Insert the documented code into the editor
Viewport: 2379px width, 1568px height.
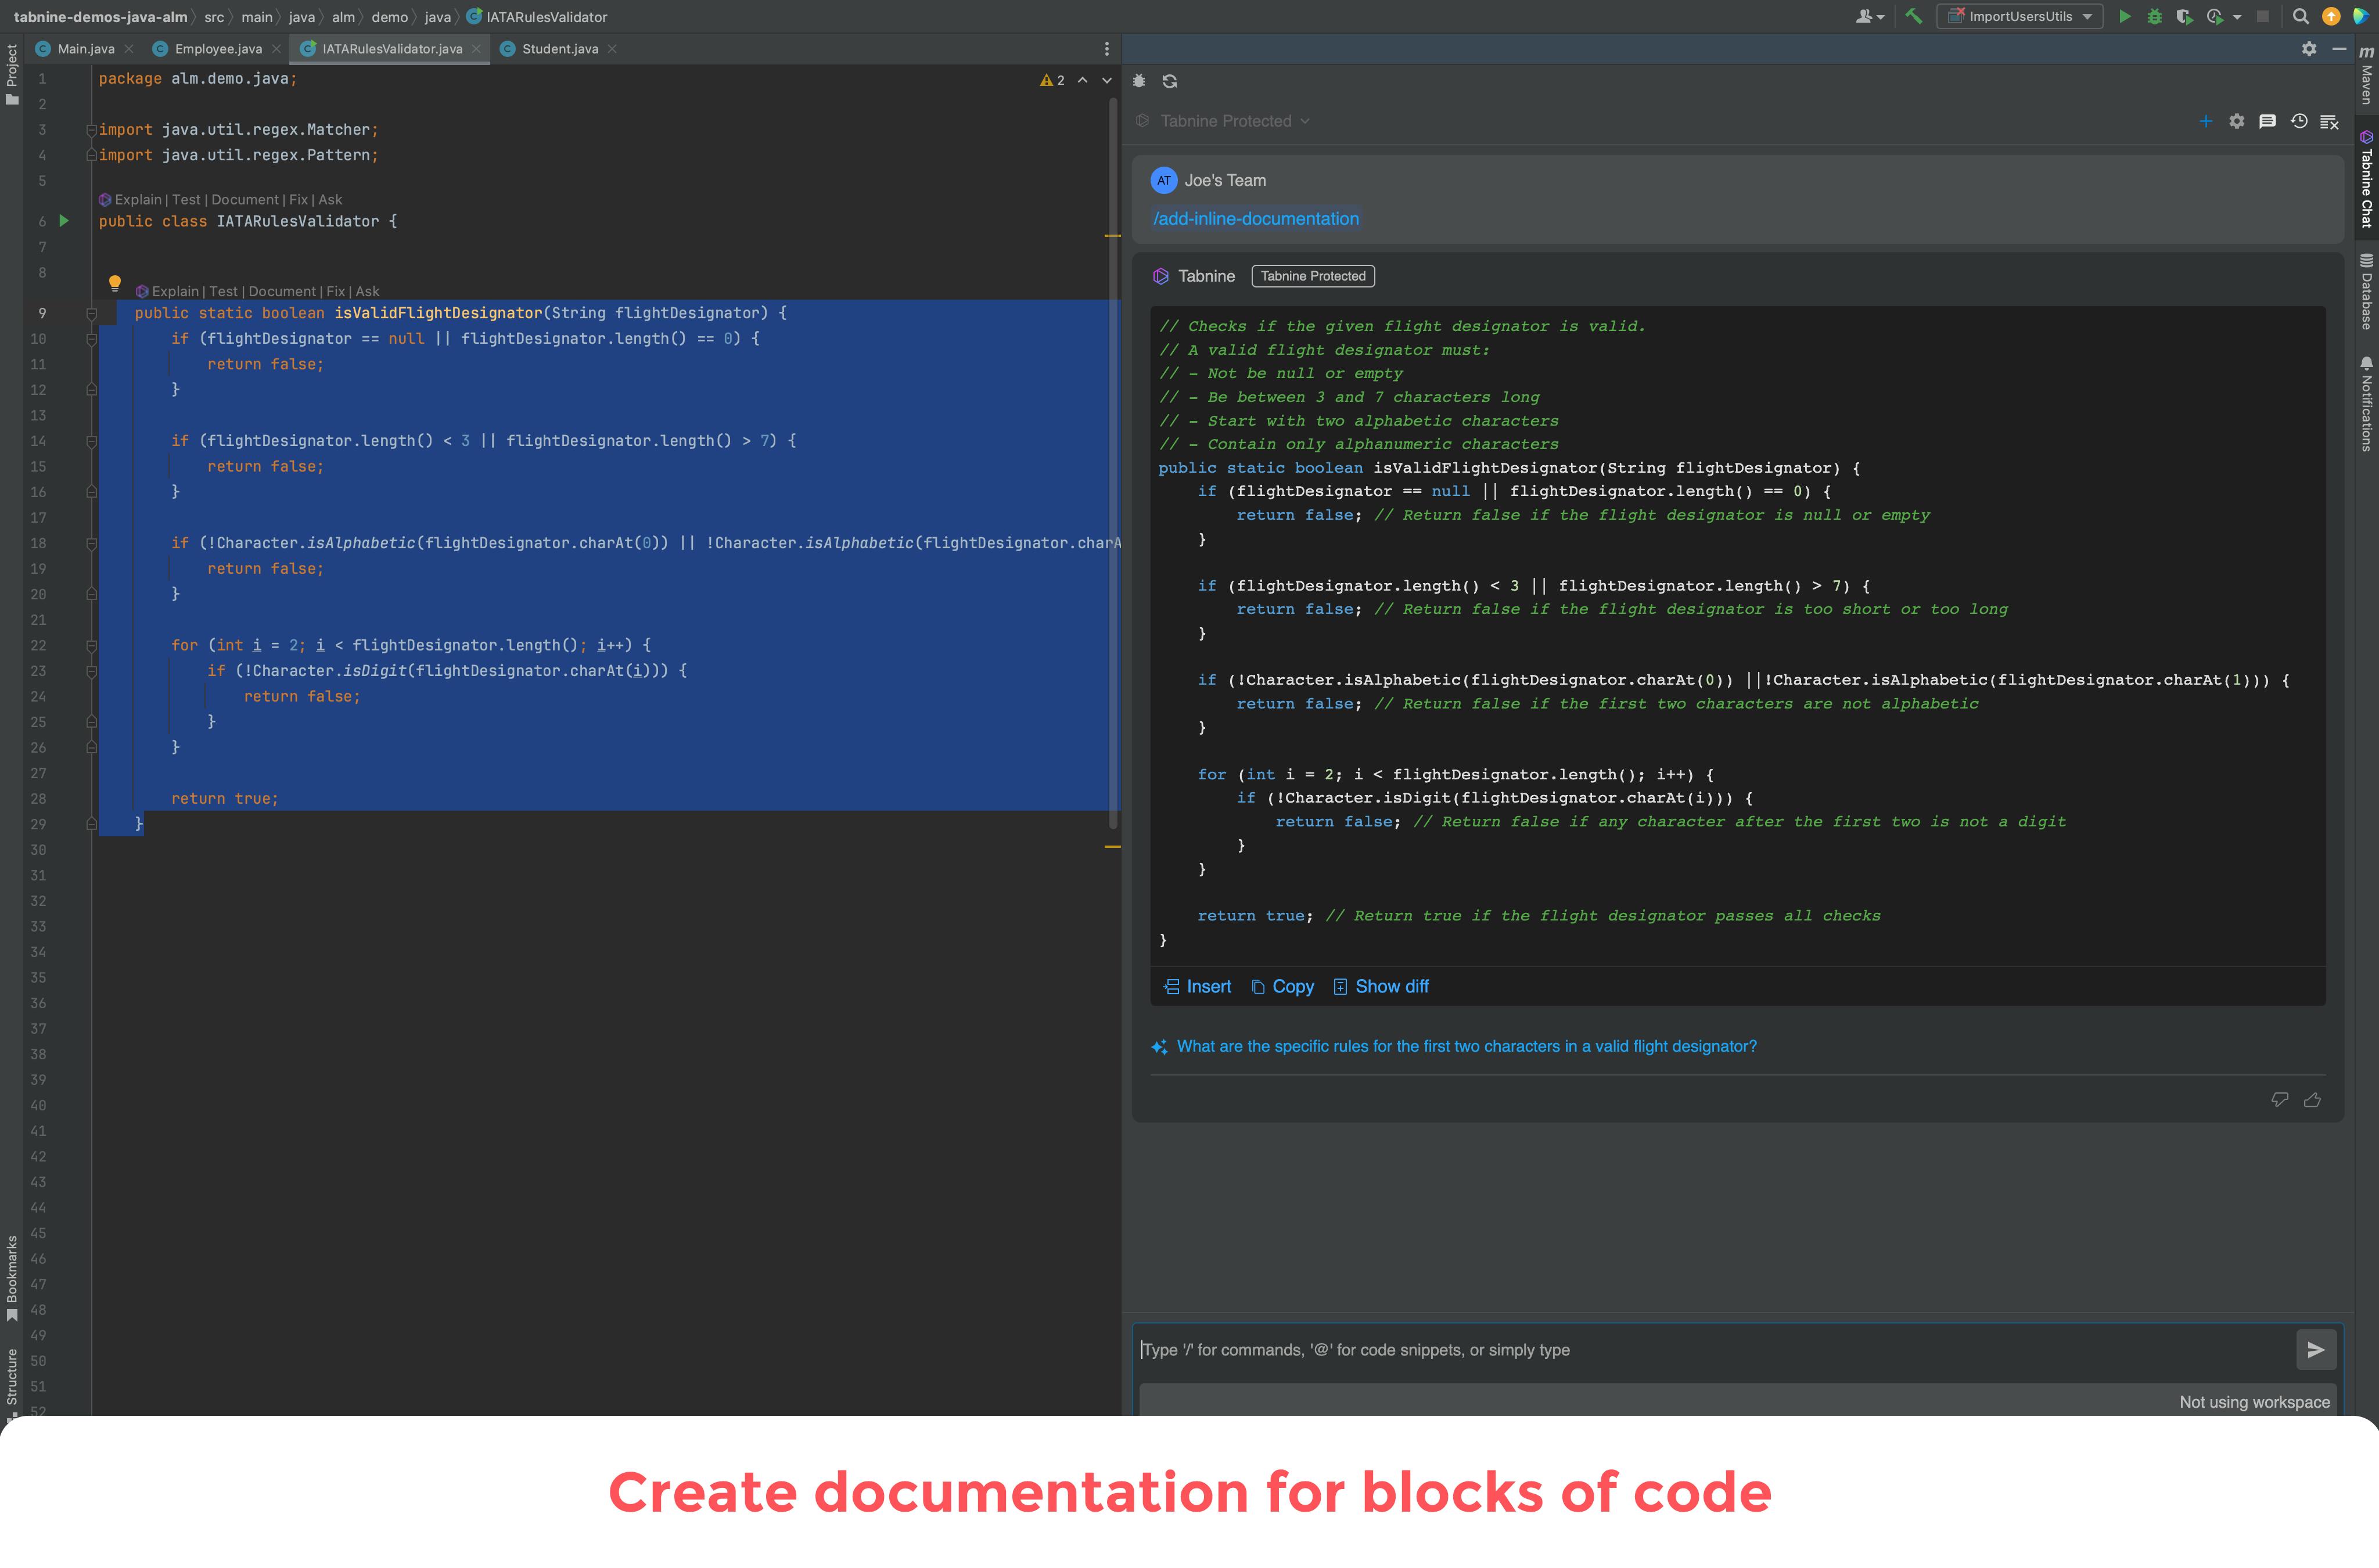coord(1197,986)
